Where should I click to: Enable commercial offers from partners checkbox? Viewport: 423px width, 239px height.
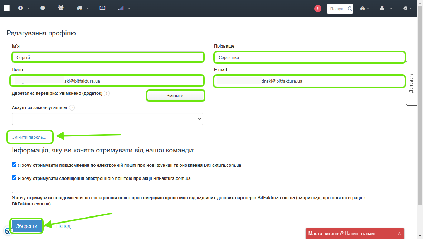point(14,191)
